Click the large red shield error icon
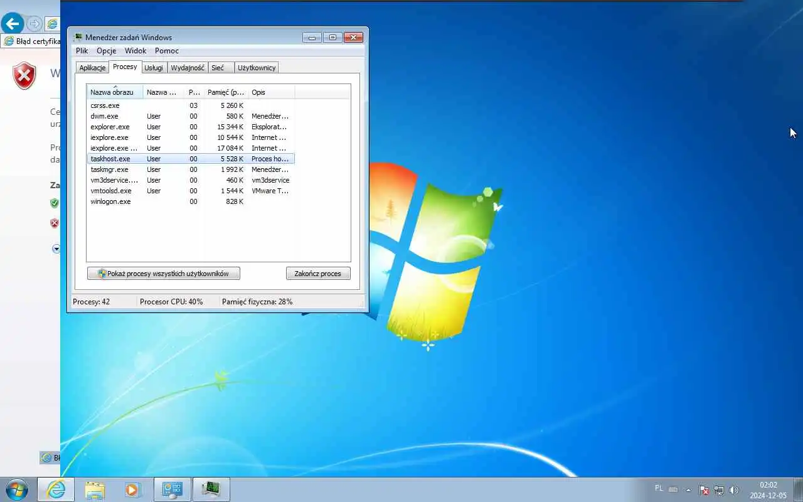Viewport: 803px width, 502px height. (24, 76)
